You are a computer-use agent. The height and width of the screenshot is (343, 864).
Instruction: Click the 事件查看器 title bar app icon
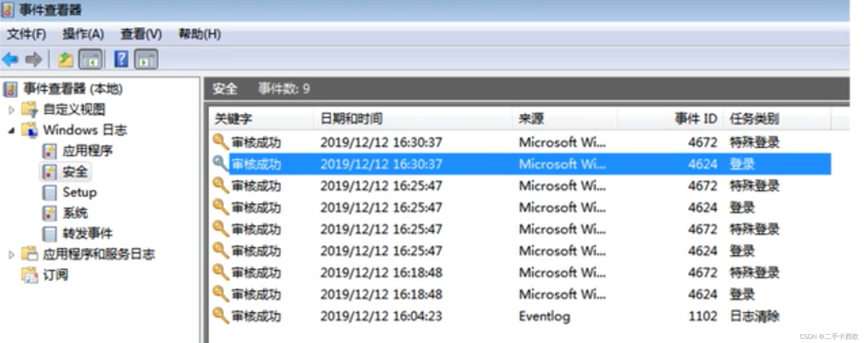[8, 10]
